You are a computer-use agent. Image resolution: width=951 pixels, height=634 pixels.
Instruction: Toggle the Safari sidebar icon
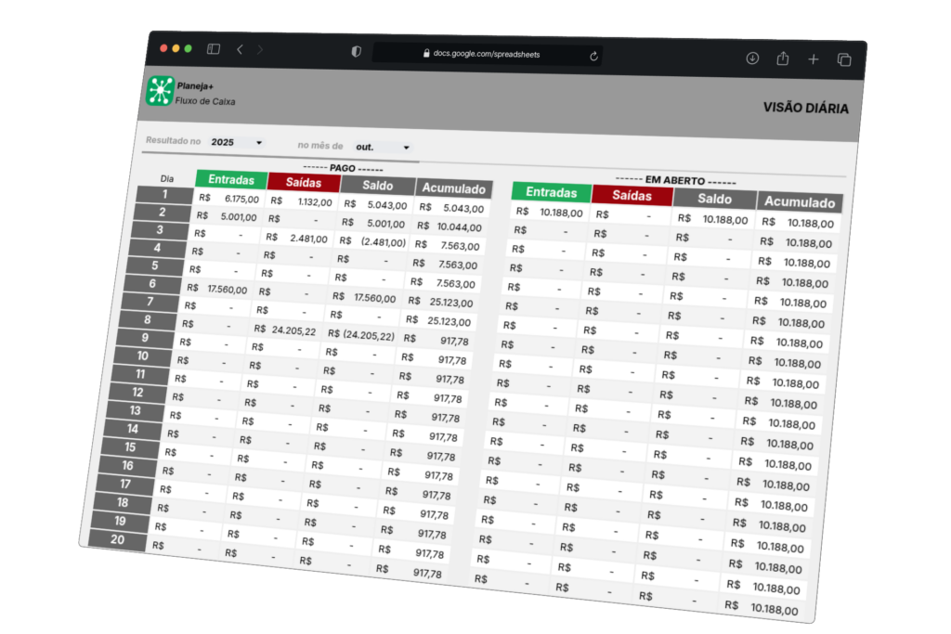tap(214, 48)
